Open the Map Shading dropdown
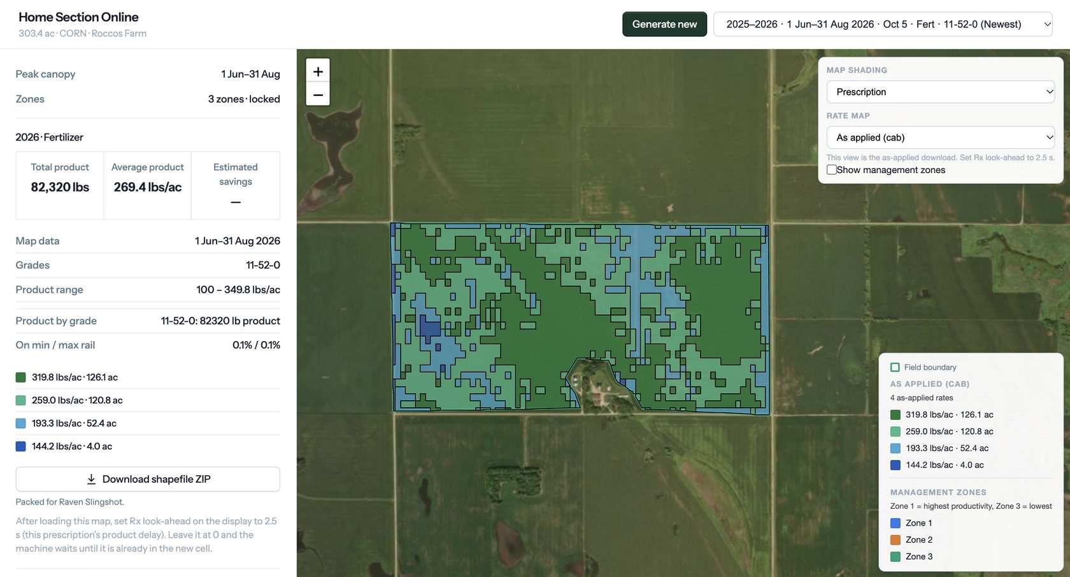 941,92
